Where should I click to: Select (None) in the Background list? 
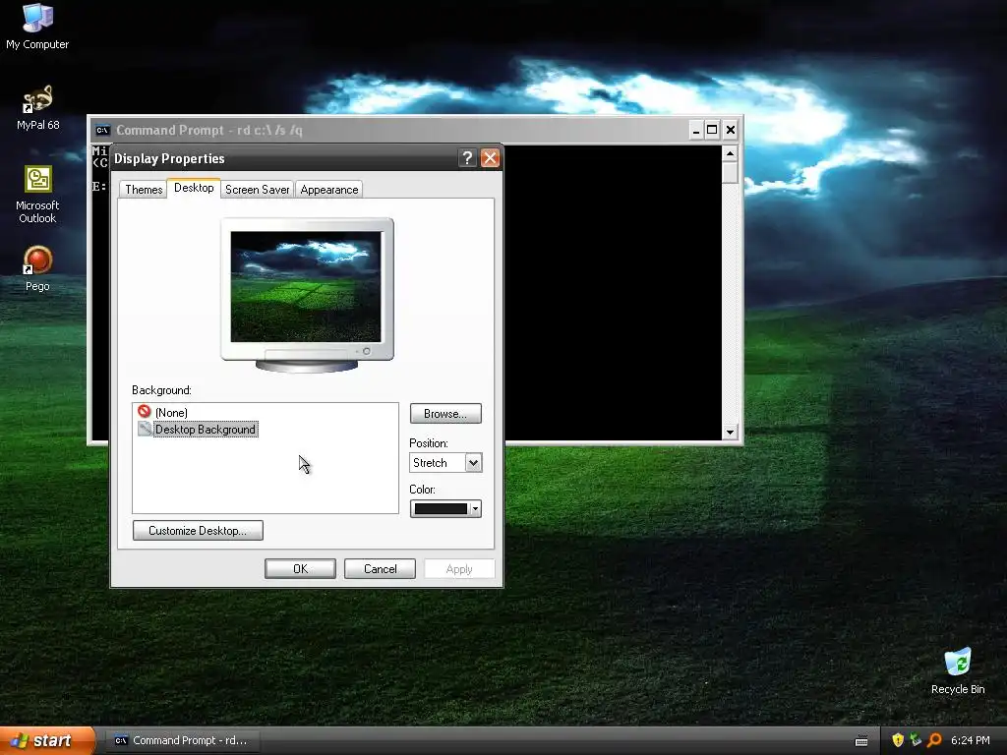171,413
